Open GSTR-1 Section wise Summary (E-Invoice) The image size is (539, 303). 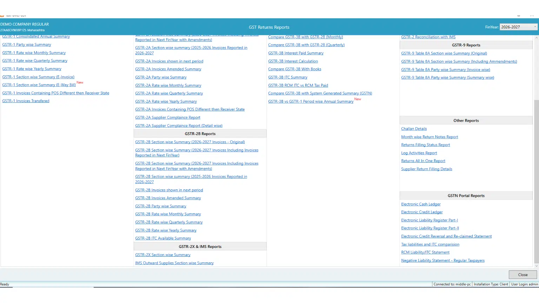tap(38, 77)
